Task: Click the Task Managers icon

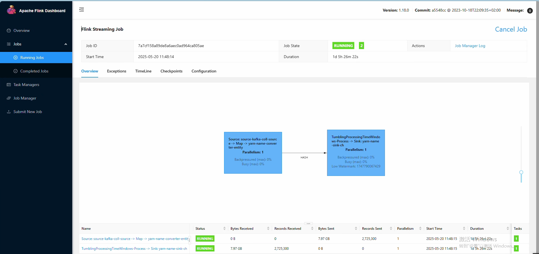Action: 9,85
